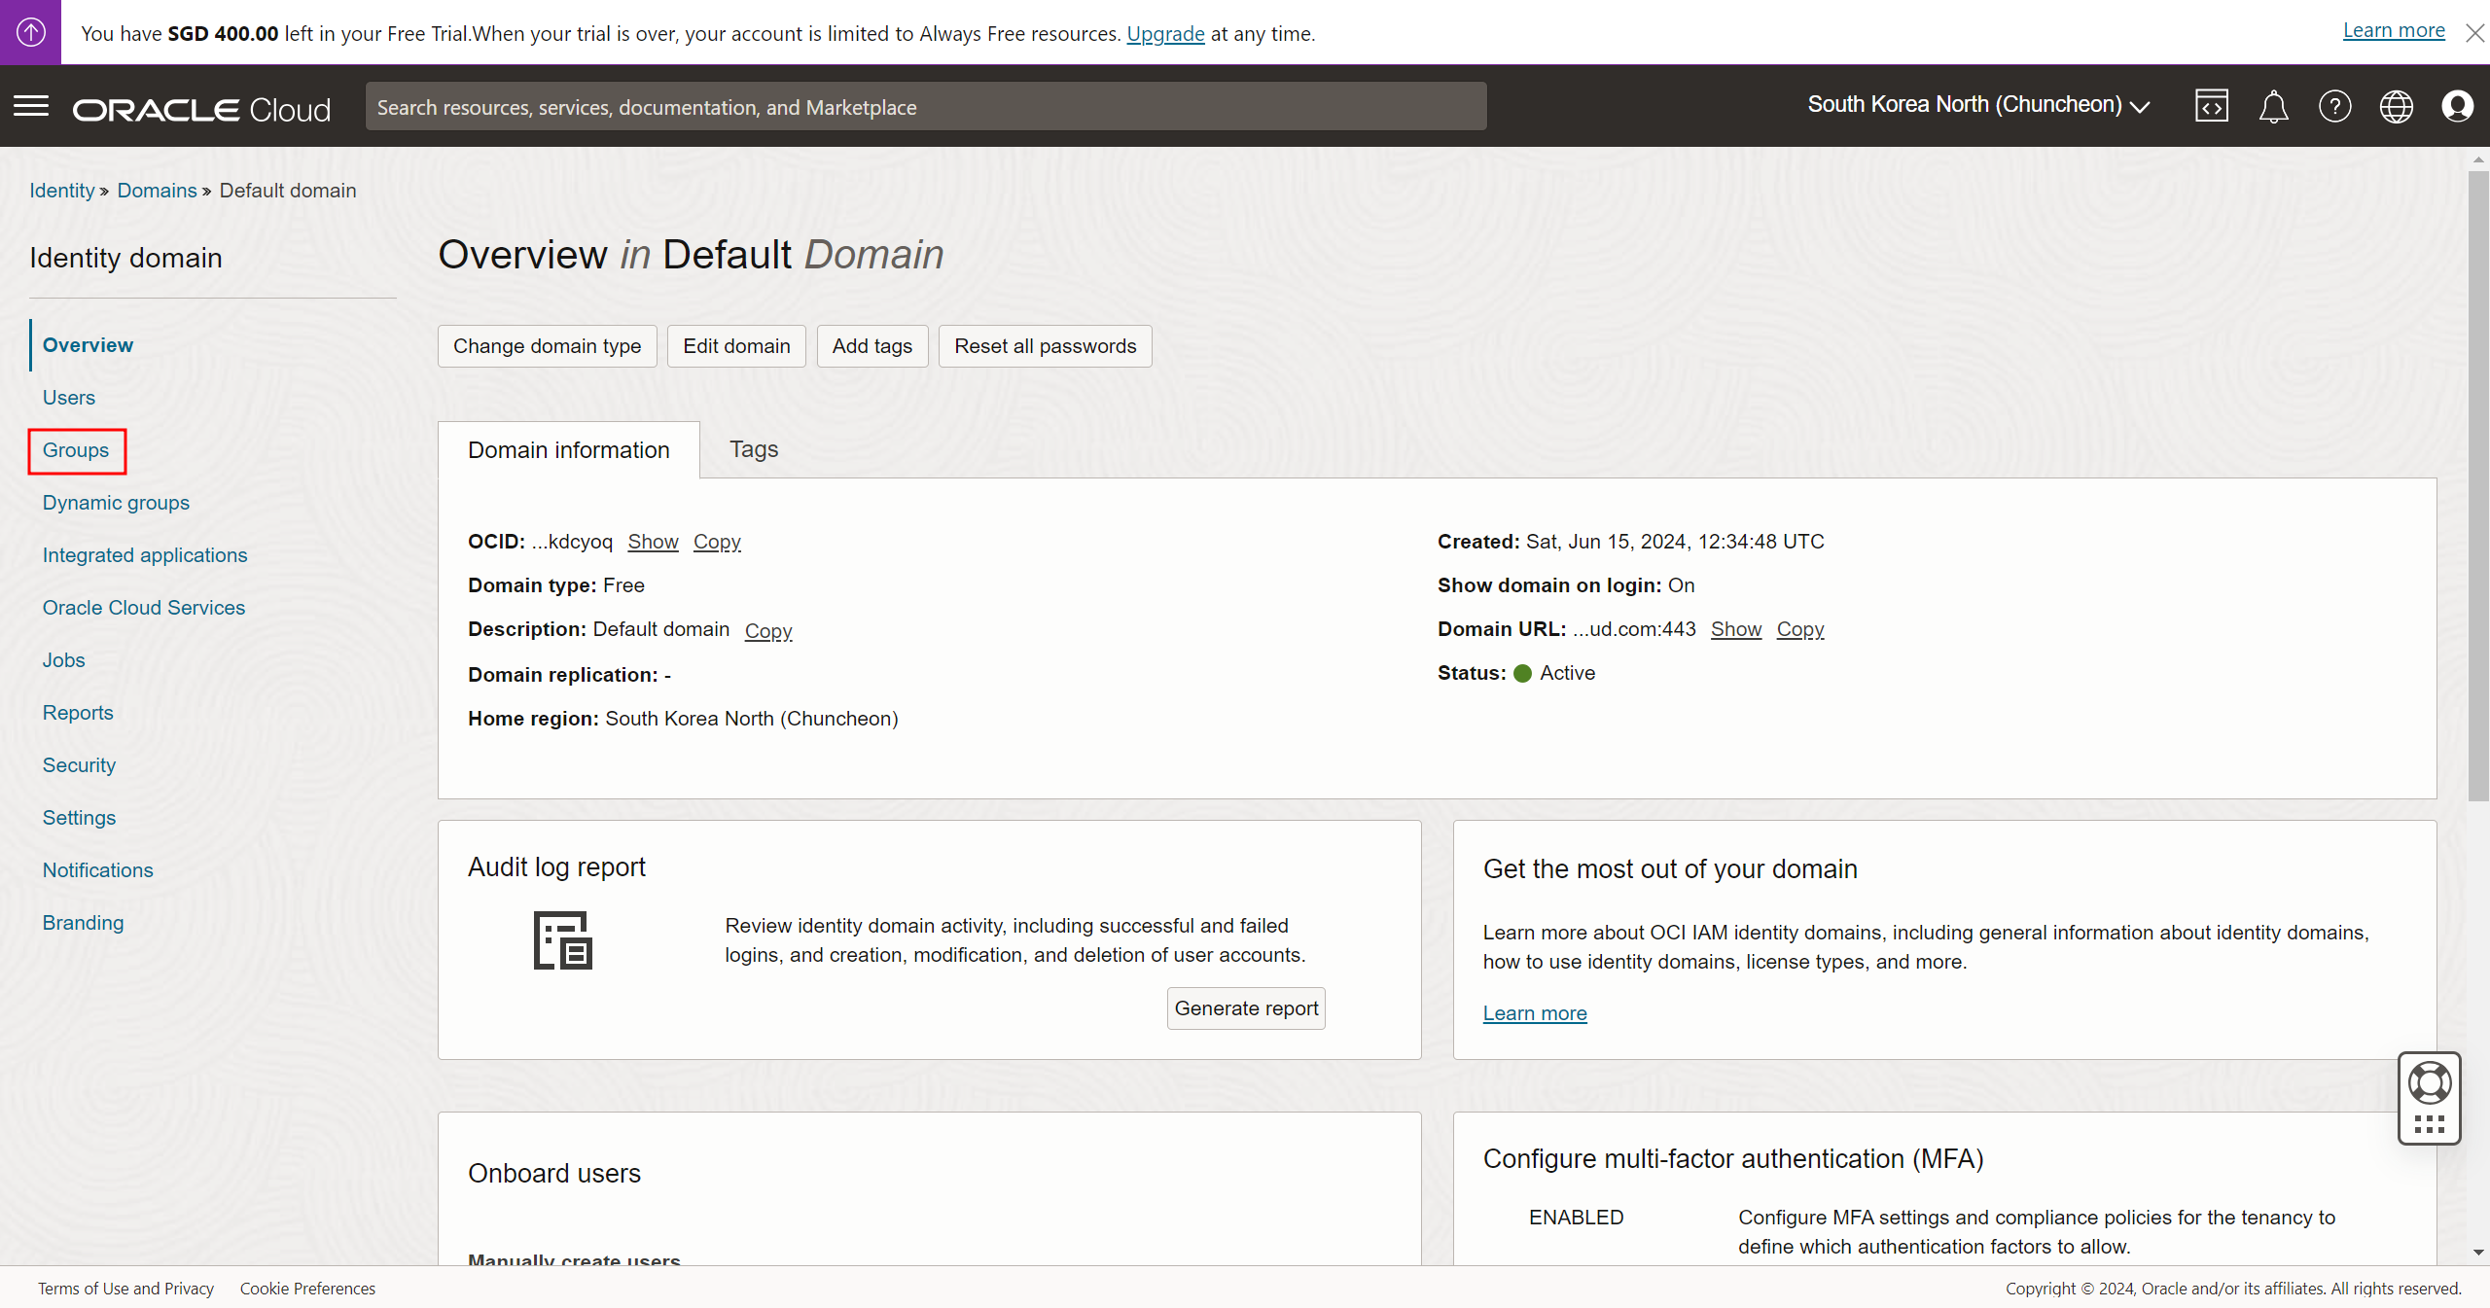Click the life-ring support widget
The width and height of the screenshot is (2490, 1308).
click(2429, 1083)
